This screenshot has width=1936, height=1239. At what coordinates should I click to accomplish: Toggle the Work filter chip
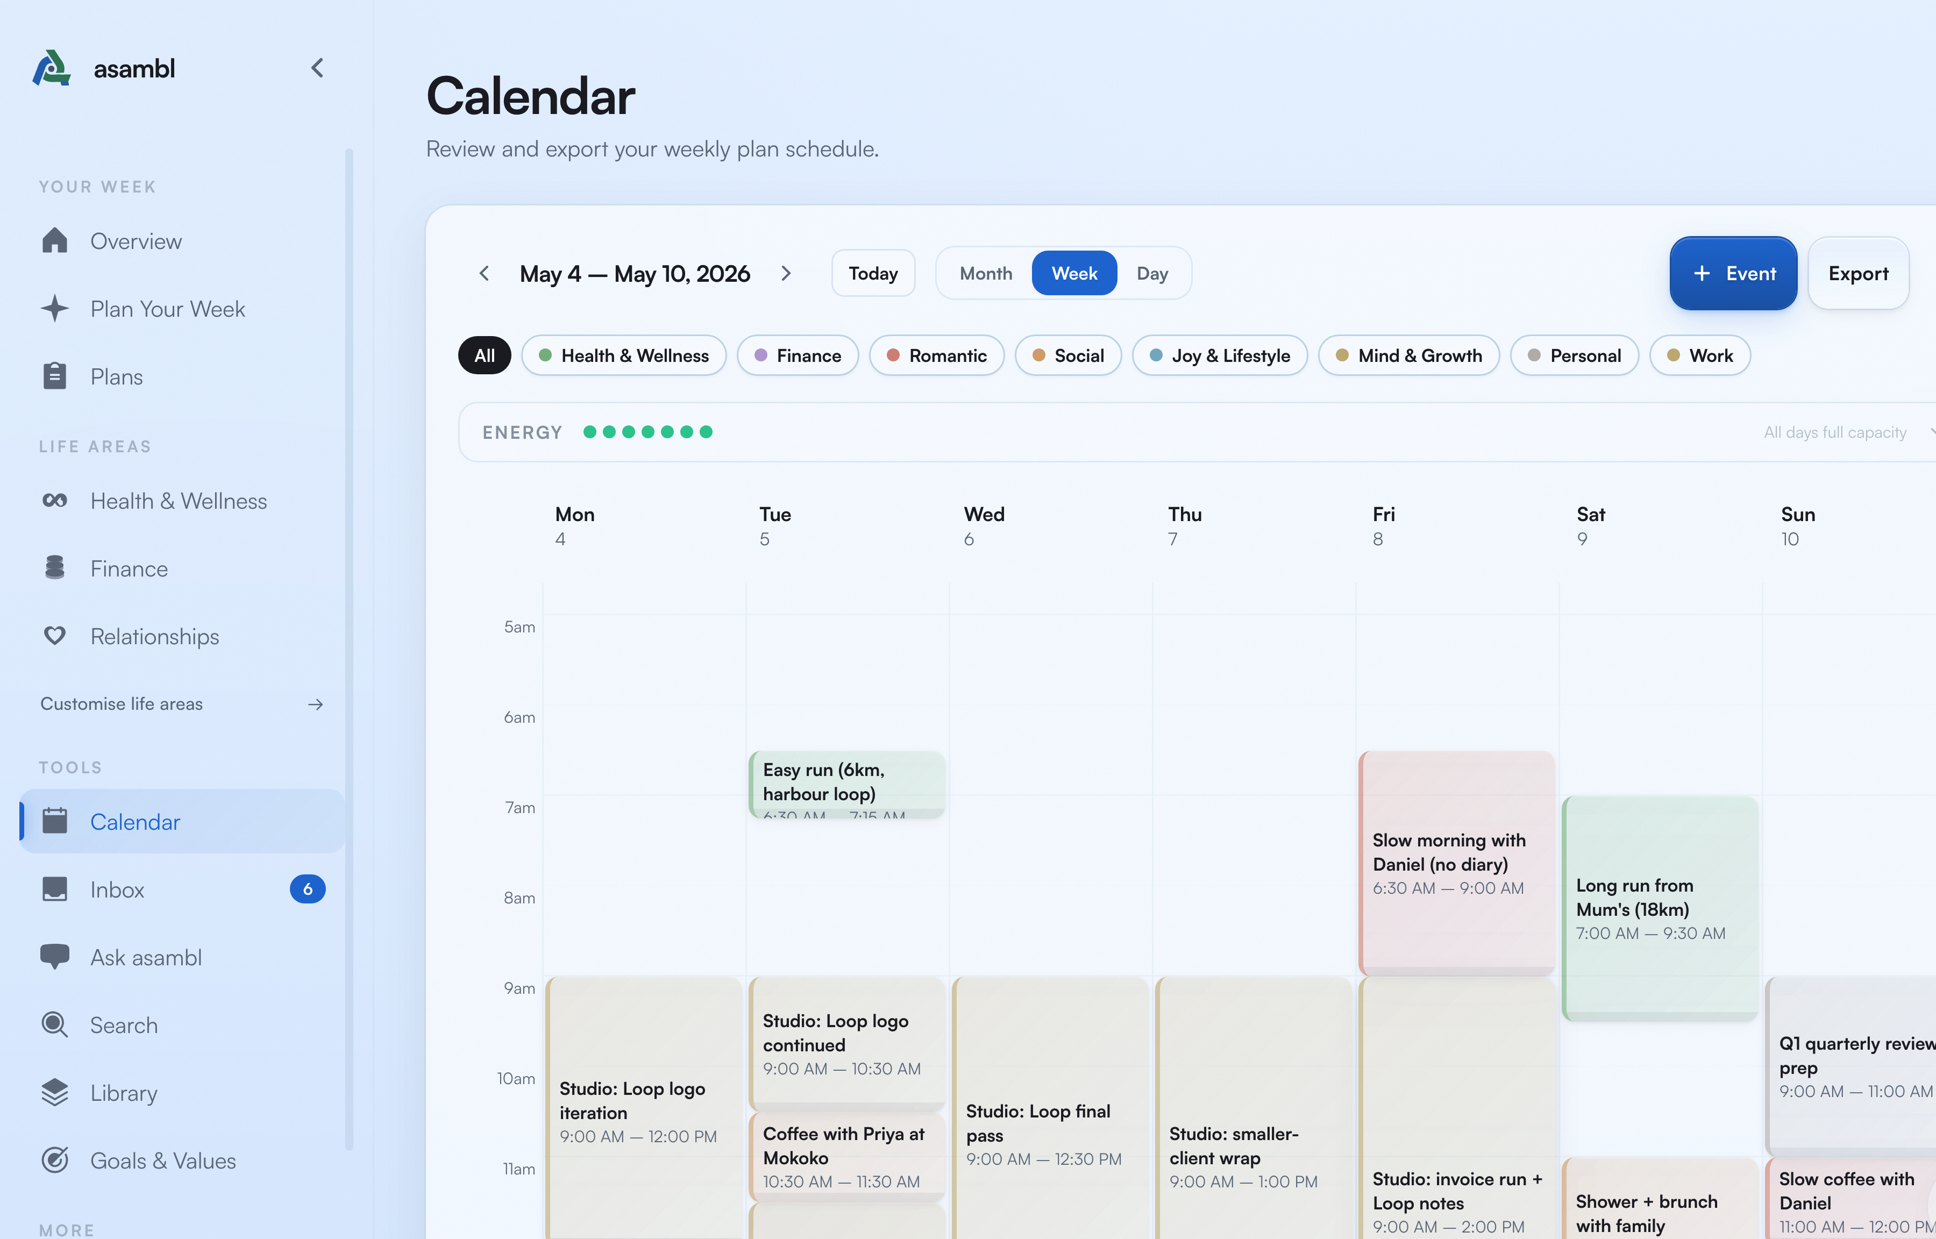pos(1699,355)
